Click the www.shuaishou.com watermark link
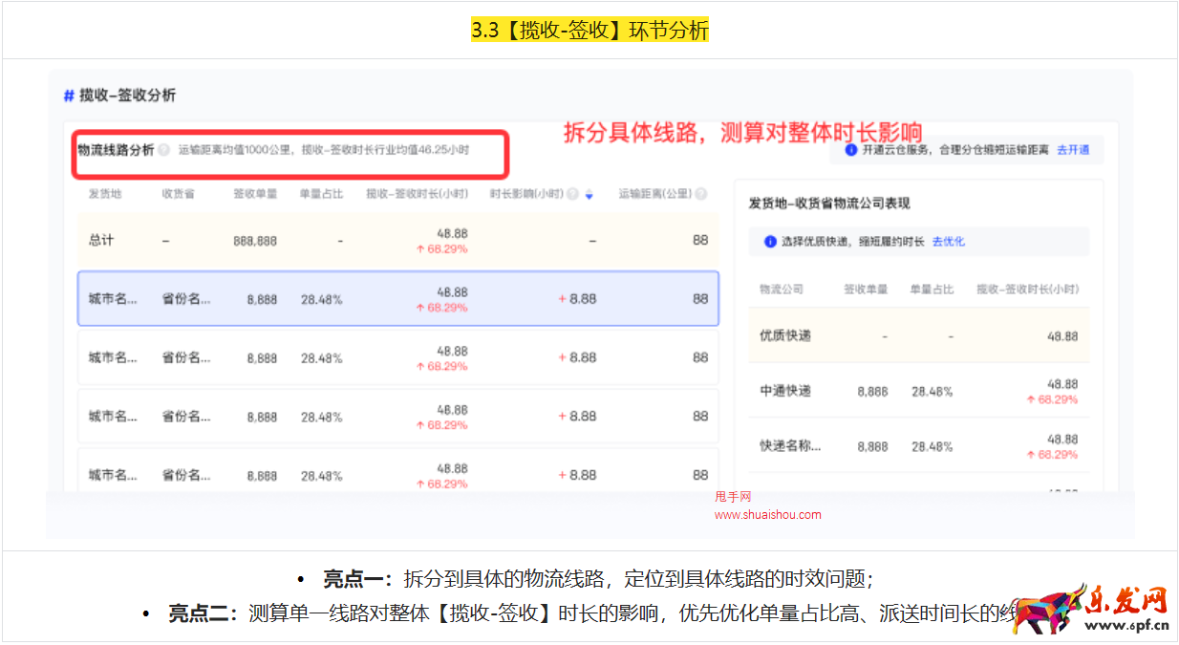This screenshot has height=645, width=1179. (x=767, y=514)
